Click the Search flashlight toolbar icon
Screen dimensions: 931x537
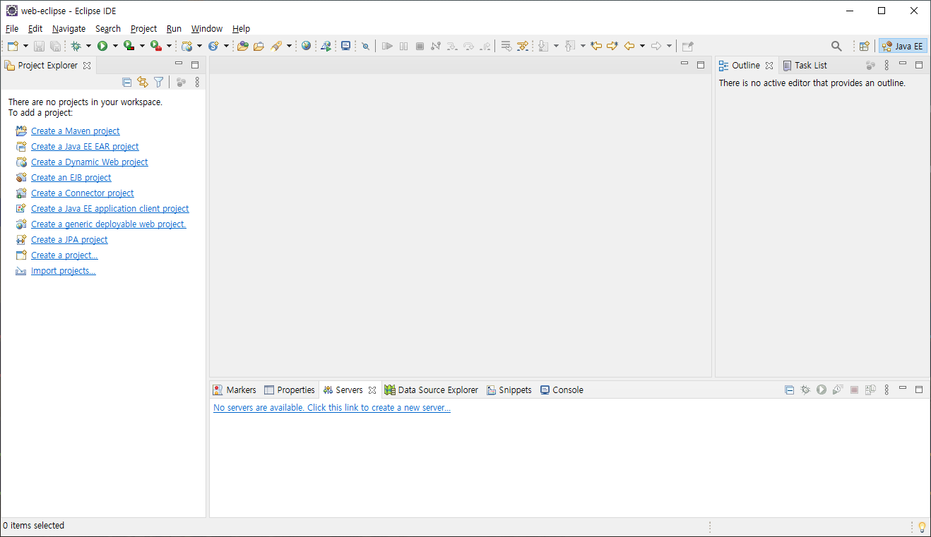(x=276, y=46)
